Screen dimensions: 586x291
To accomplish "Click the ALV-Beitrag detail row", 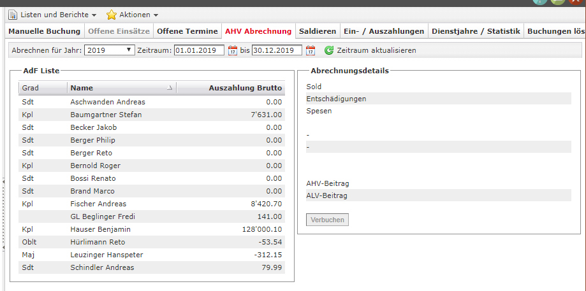I will pos(438,195).
